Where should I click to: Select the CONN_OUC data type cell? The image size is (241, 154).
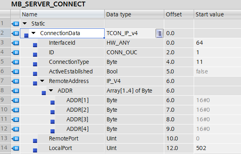coord(134,52)
